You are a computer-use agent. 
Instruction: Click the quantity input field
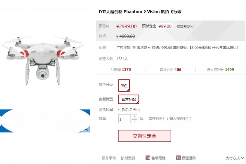click(125, 119)
